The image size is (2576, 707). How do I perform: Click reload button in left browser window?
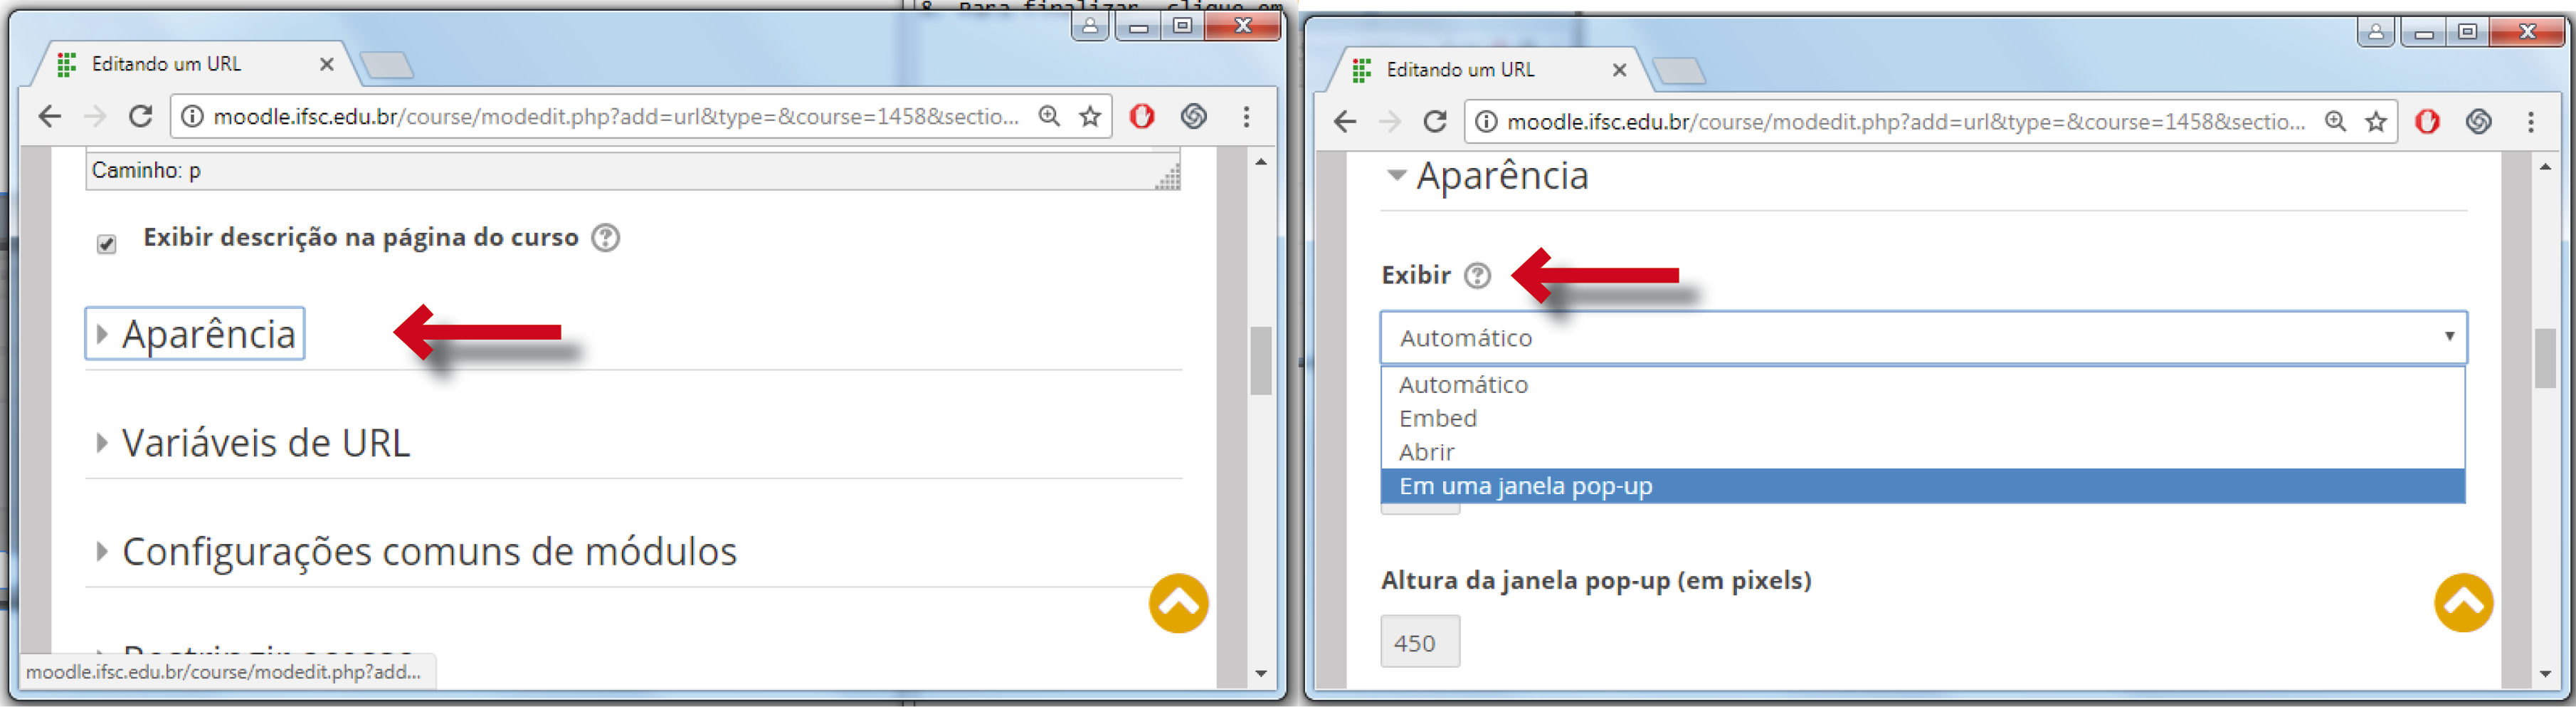(x=141, y=117)
